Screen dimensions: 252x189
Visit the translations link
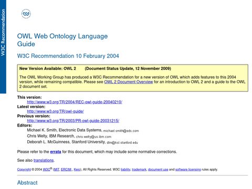click(44, 160)
